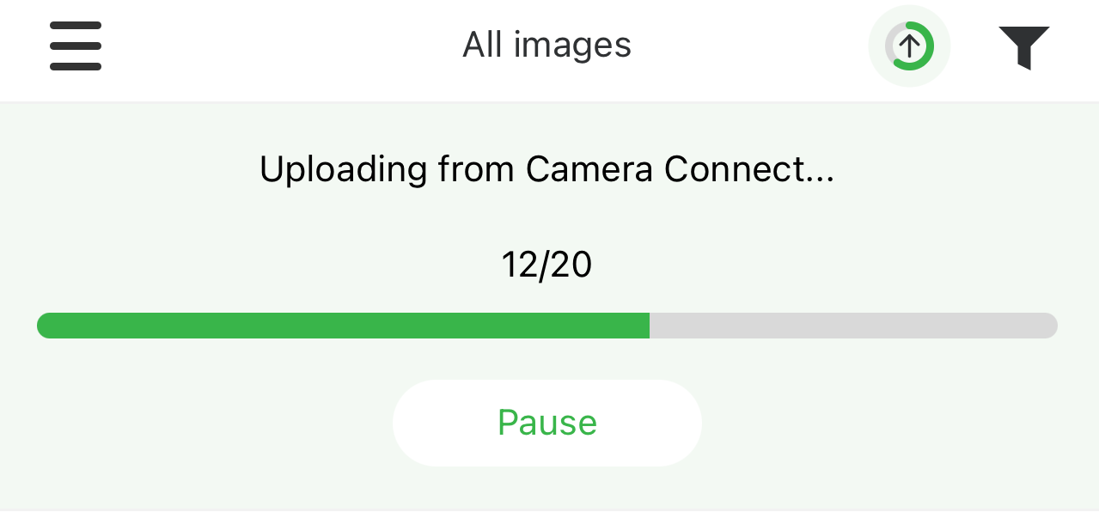
Task: Toggle upload panel using the header upload icon
Action: 909,46
